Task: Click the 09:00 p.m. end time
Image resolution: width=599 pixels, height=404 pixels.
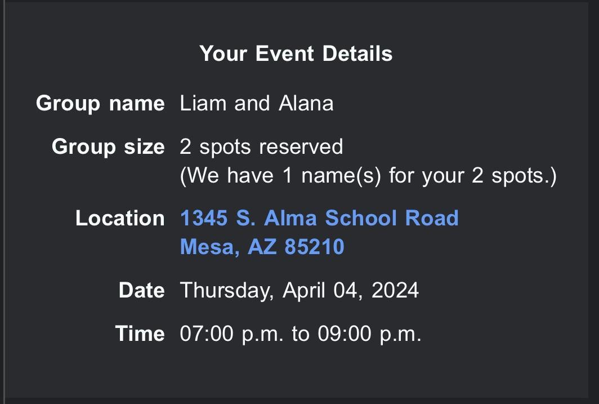Action: point(369,334)
